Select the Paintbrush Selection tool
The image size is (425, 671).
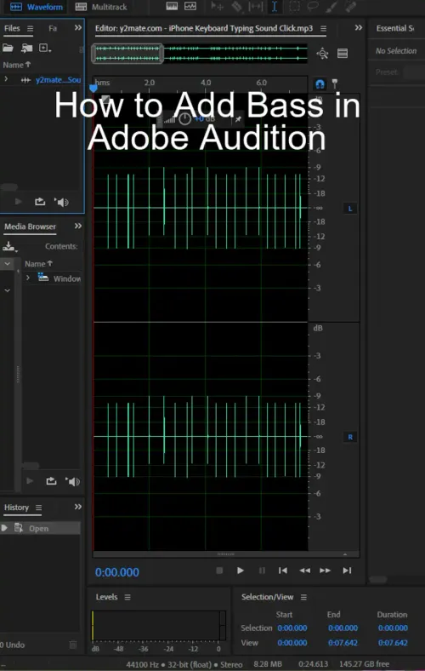[x=331, y=6]
